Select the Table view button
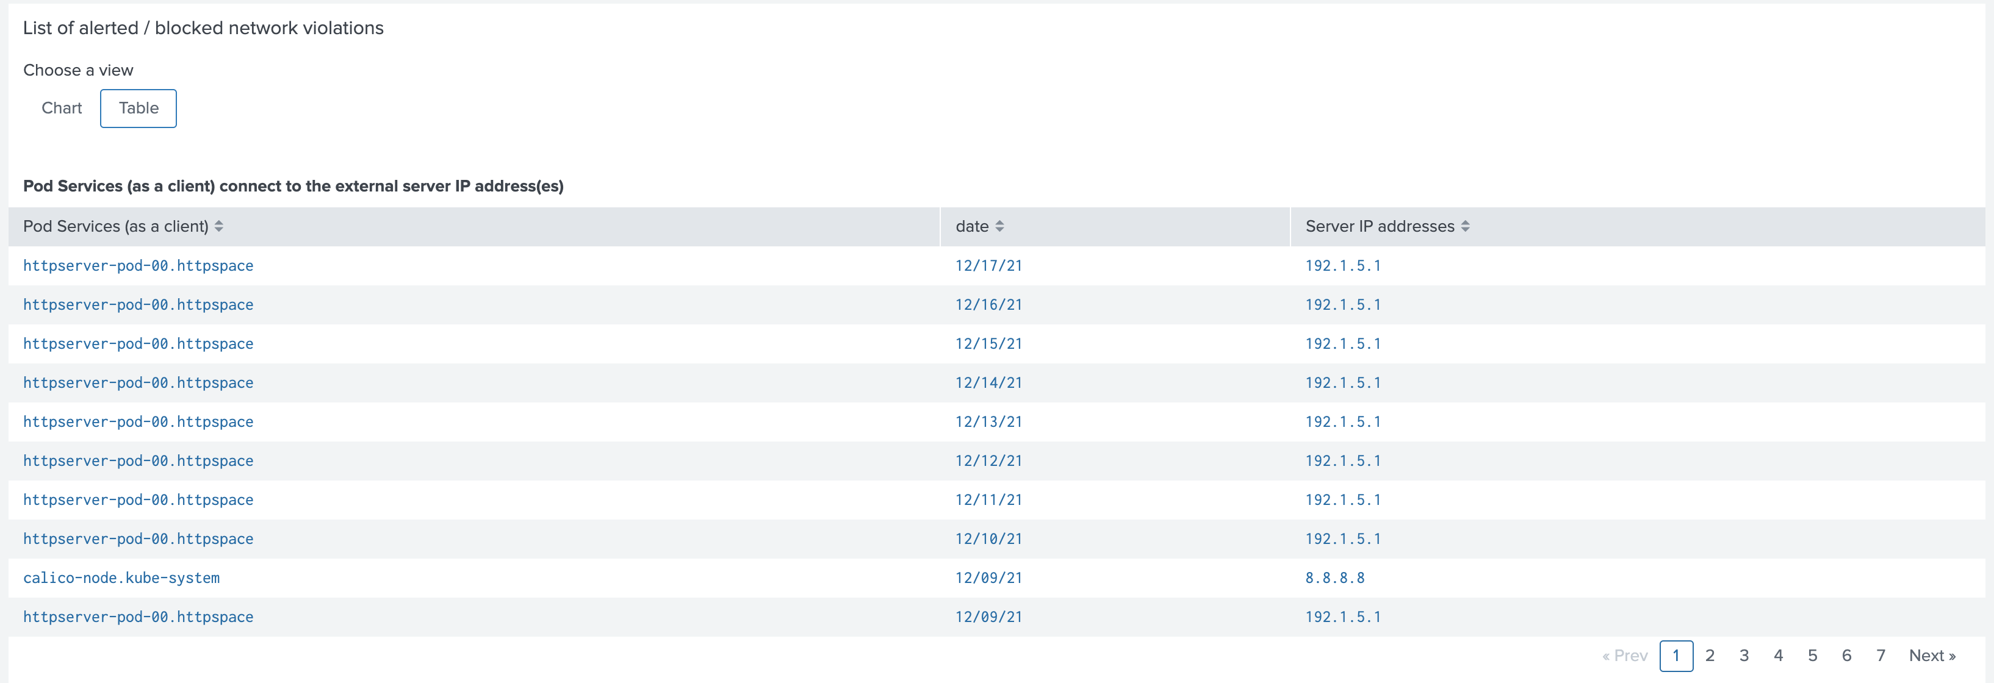This screenshot has height=683, width=1994. (139, 109)
